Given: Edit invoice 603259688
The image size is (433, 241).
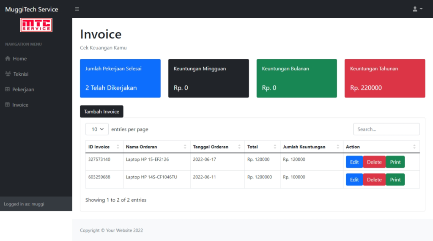Looking at the screenshot, I should pos(354,180).
